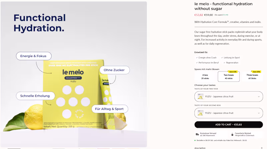Click the Save 10% badge

point(233,72)
